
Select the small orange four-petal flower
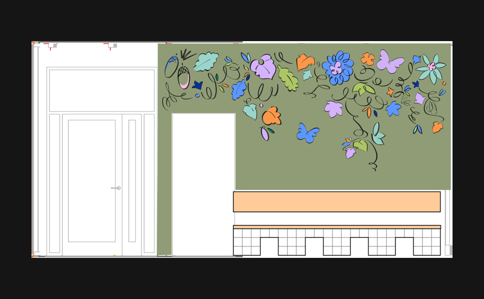click(367, 59)
